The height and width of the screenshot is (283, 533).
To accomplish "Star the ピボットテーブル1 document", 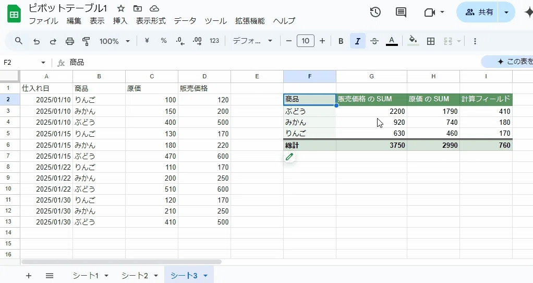I will (120, 8).
